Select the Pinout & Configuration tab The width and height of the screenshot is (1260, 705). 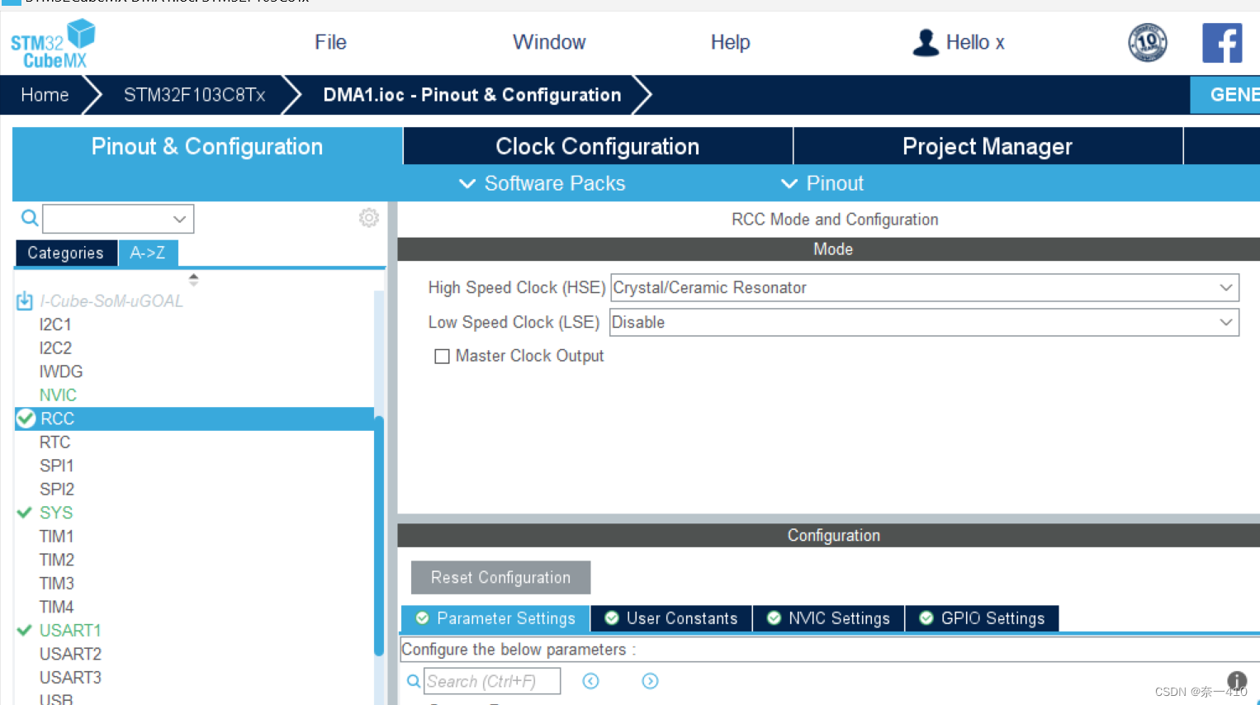[x=207, y=146]
